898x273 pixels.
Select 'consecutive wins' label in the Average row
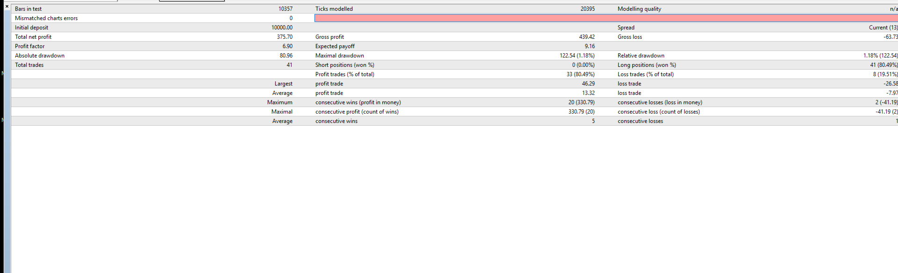(x=336, y=121)
